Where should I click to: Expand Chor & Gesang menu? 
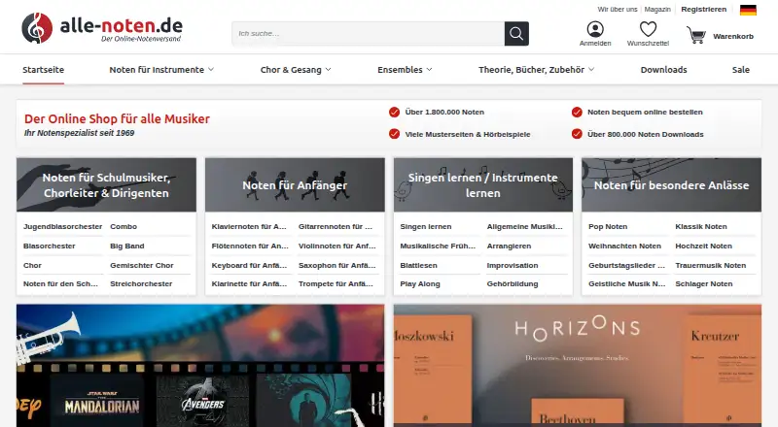(296, 70)
